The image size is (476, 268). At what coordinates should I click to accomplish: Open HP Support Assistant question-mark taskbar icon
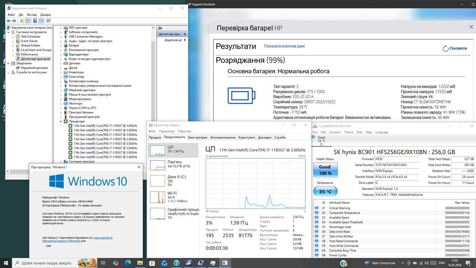click(x=177, y=263)
